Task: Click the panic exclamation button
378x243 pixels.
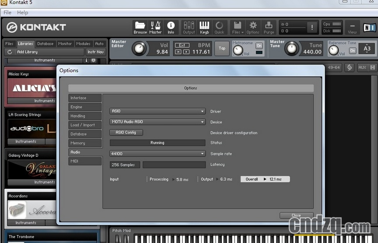Action: coord(312,27)
